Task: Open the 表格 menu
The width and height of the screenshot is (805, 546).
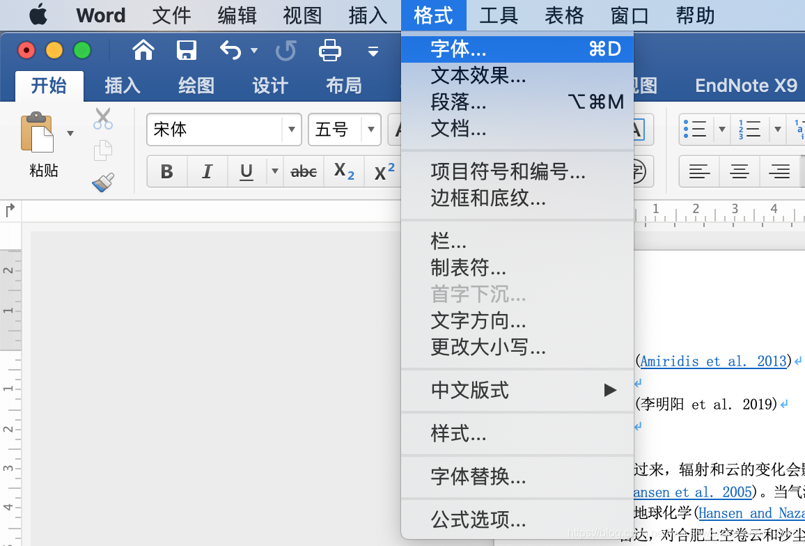Action: [x=564, y=15]
